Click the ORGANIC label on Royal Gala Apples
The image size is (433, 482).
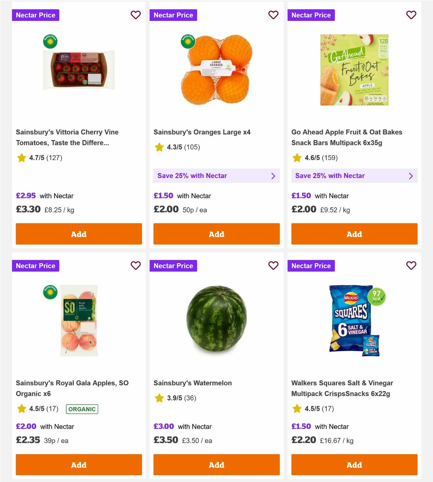tap(82, 409)
